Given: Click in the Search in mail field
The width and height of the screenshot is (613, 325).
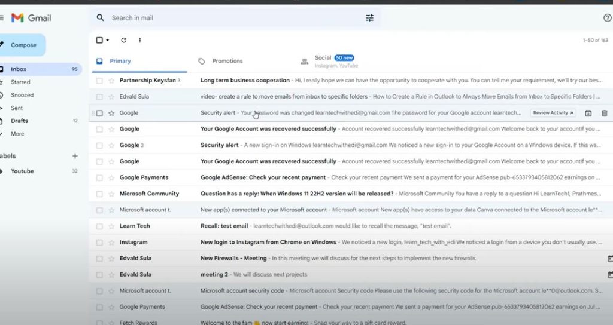Looking at the screenshot, I should tap(235, 18).
